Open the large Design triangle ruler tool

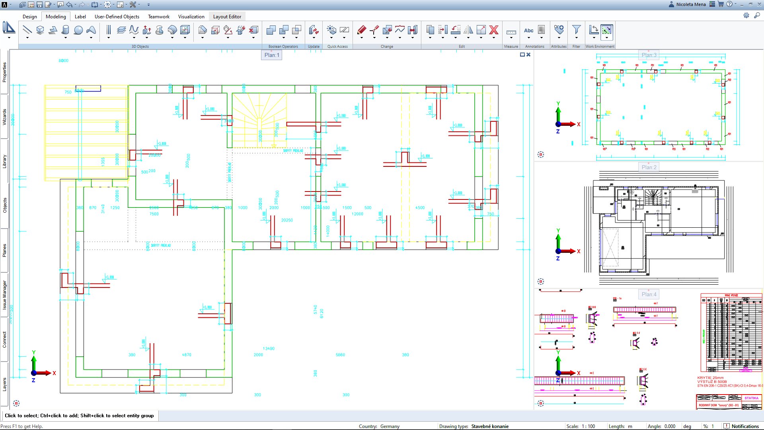coord(9,28)
